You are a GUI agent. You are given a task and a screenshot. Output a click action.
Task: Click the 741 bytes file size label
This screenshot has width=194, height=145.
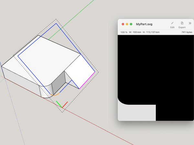coord(187,32)
